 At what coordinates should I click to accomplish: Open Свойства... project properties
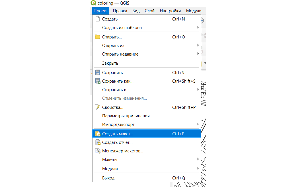click(147, 107)
